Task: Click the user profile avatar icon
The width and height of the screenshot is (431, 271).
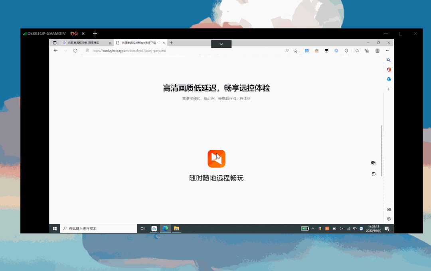Action: [x=378, y=51]
